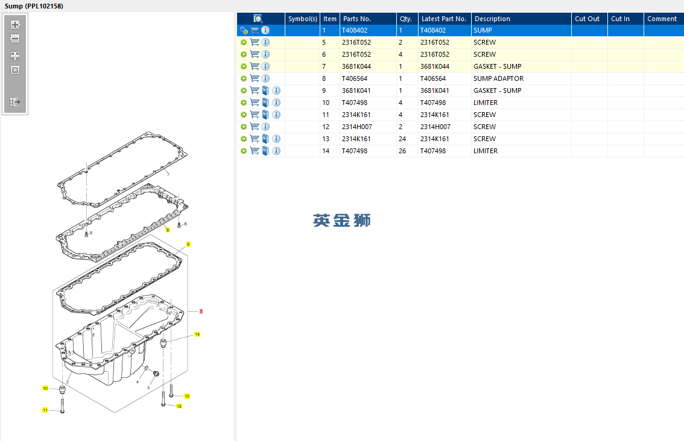Sort by the Symbol(s) column header
Screen dimensions: 684x441
tap(302, 19)
